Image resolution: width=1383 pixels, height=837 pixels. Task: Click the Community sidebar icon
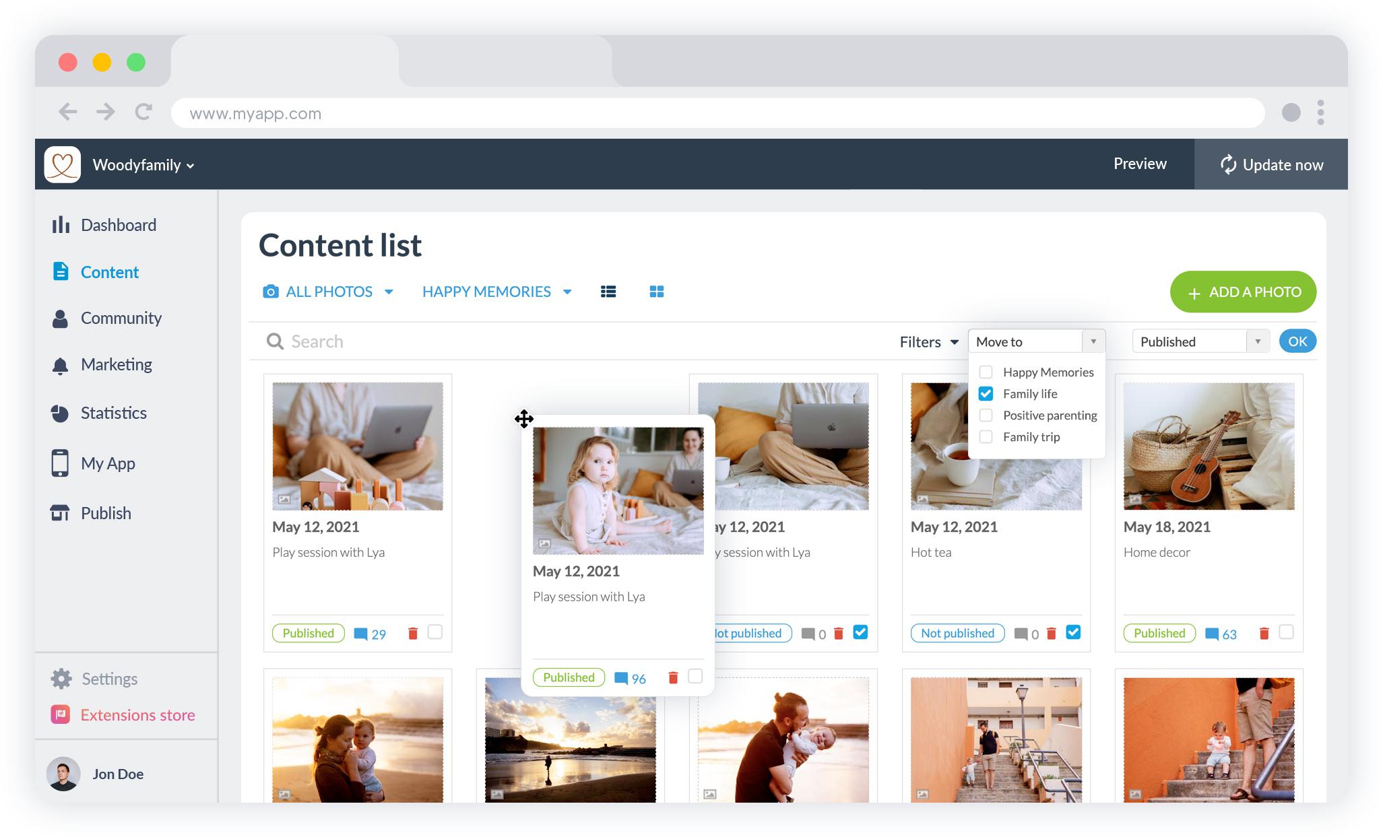(60, 318)
